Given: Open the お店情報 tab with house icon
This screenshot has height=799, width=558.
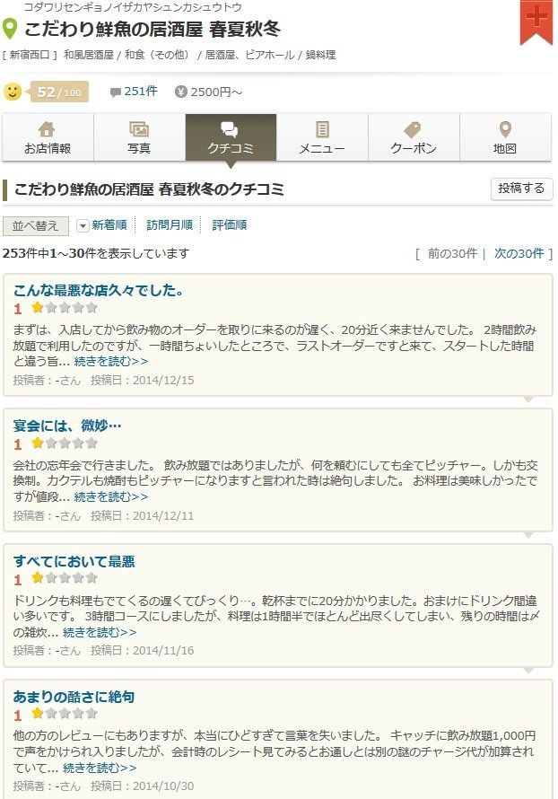Looking at the screenshot, I should (x=48, y=137).
